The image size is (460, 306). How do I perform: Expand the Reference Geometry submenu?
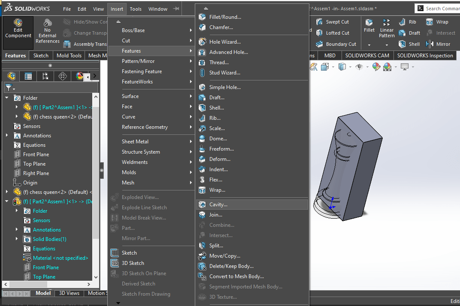pos(151,127)
